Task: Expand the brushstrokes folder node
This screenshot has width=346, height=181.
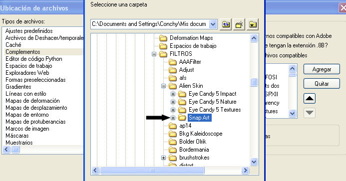Action: point(163,158)
